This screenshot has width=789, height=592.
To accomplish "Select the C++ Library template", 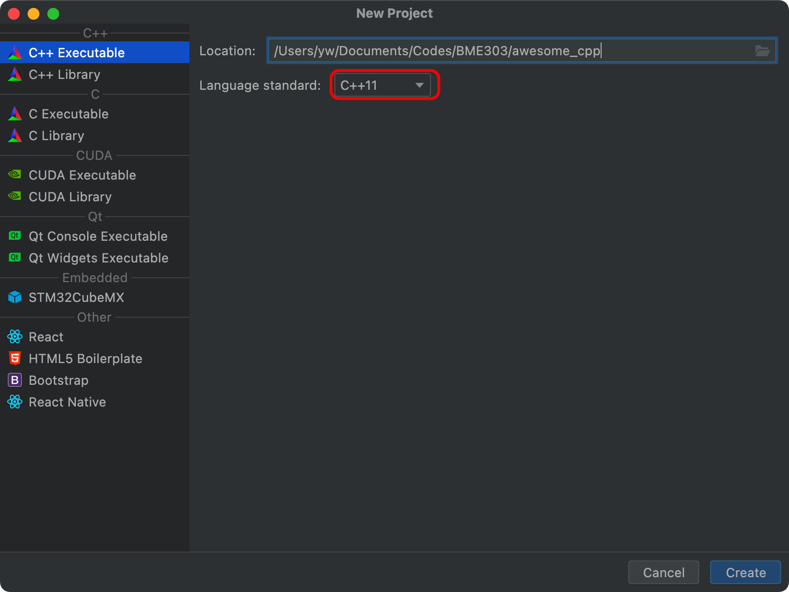I will pyautogui.click(x=64, y=74).
